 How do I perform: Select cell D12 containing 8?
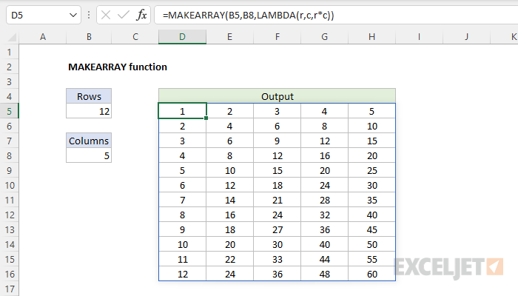[182, 215]
